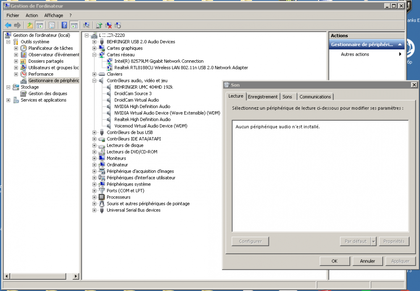420x291 pixels.
Task: Expand the Cartes graphiques device category
Action: point(94,48)
